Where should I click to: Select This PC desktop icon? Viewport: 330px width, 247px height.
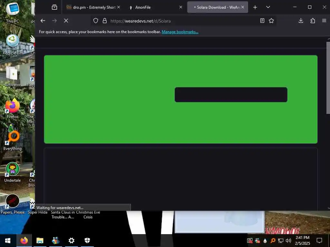(13, 13)
